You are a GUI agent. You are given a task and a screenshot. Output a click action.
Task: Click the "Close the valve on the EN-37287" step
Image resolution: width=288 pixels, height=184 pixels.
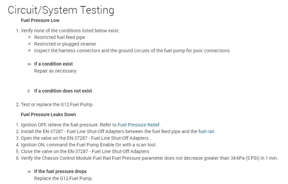coord(86,151)
